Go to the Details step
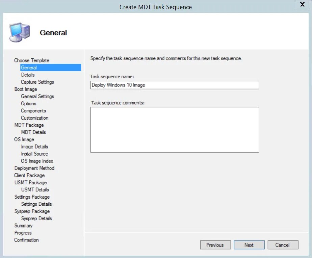Viewport: 312px width, 258px height. click(x=28, y=75)
